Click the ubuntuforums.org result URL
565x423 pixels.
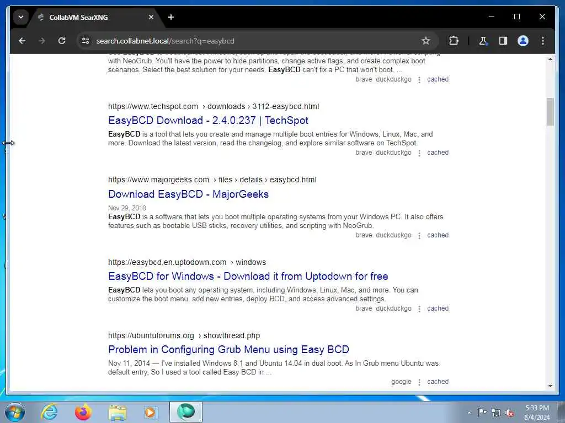(184, 335)
